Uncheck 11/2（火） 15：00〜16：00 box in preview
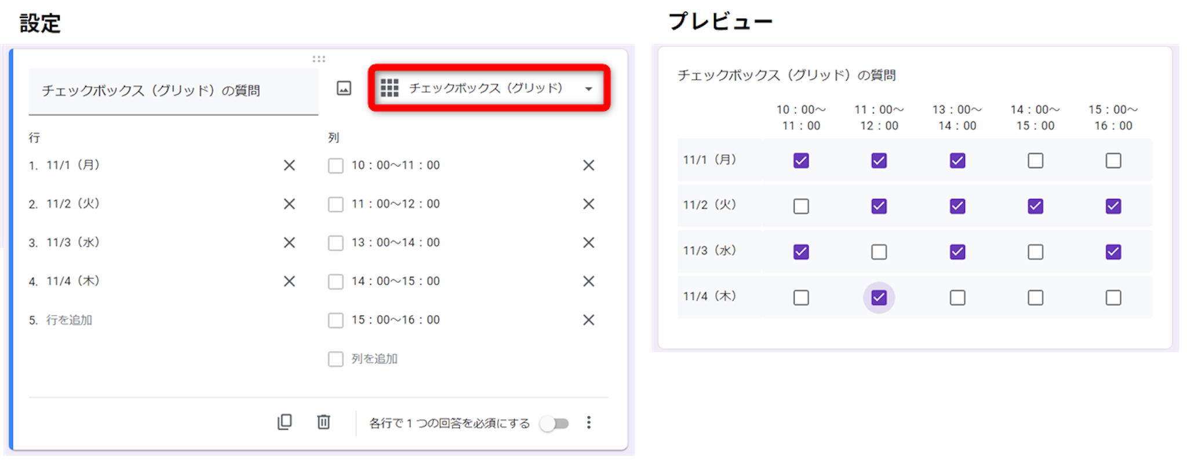The height and width of the screenshot is (461, 1187). 1113,206
